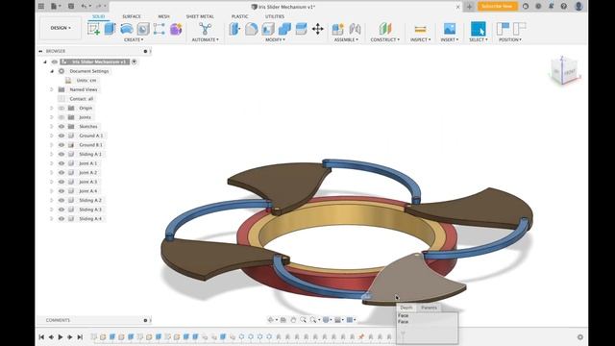Select the Move/Copy tool

[x=318, y=29]
